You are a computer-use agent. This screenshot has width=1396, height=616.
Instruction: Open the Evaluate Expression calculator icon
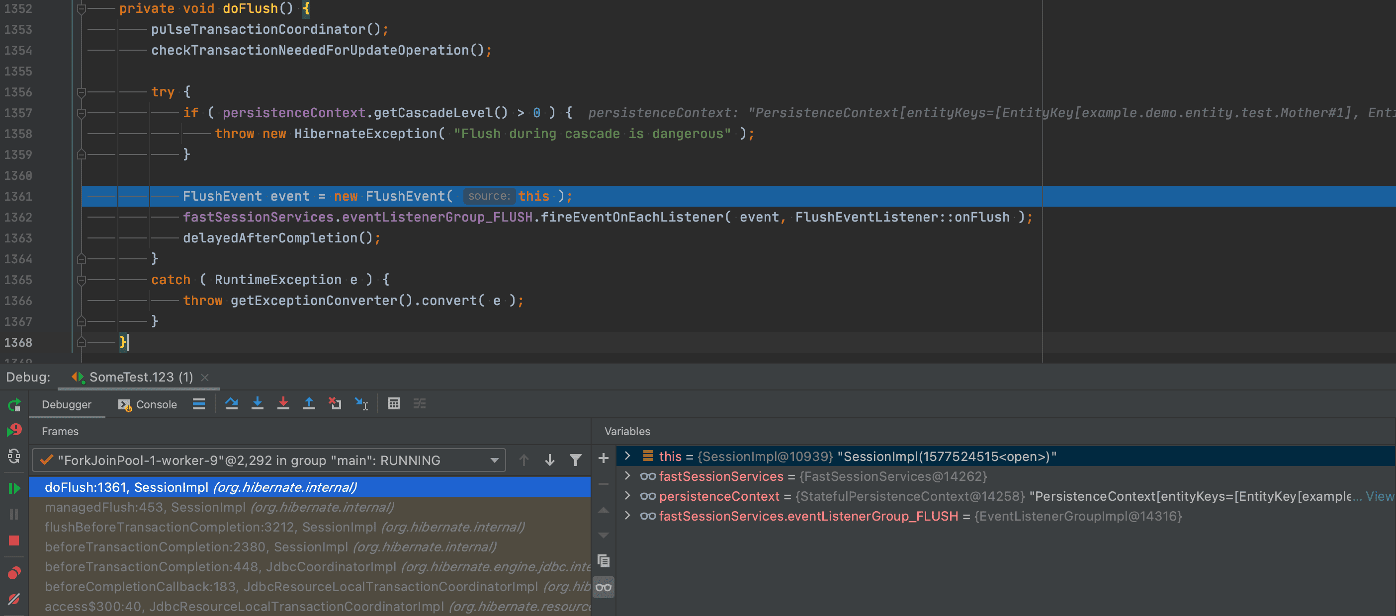pos(393,404)
